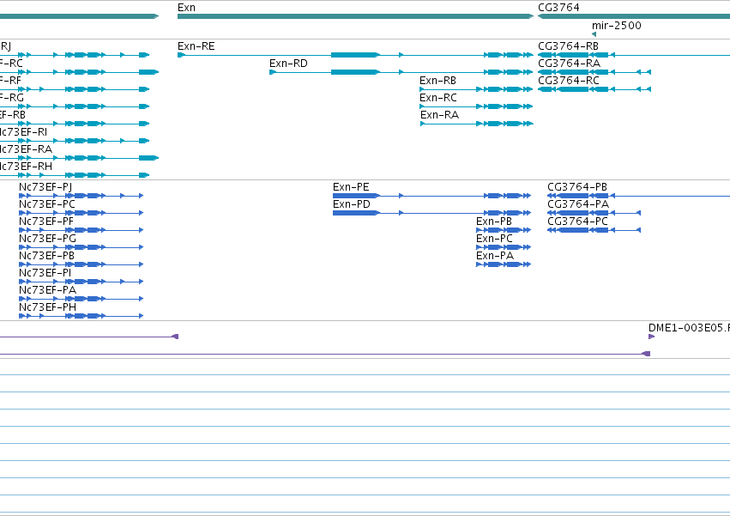This screenshot has height=516, width=730.
Task: Select the Exn-RD transcript label
Action: pyautogui.click(x=288, y=64)
